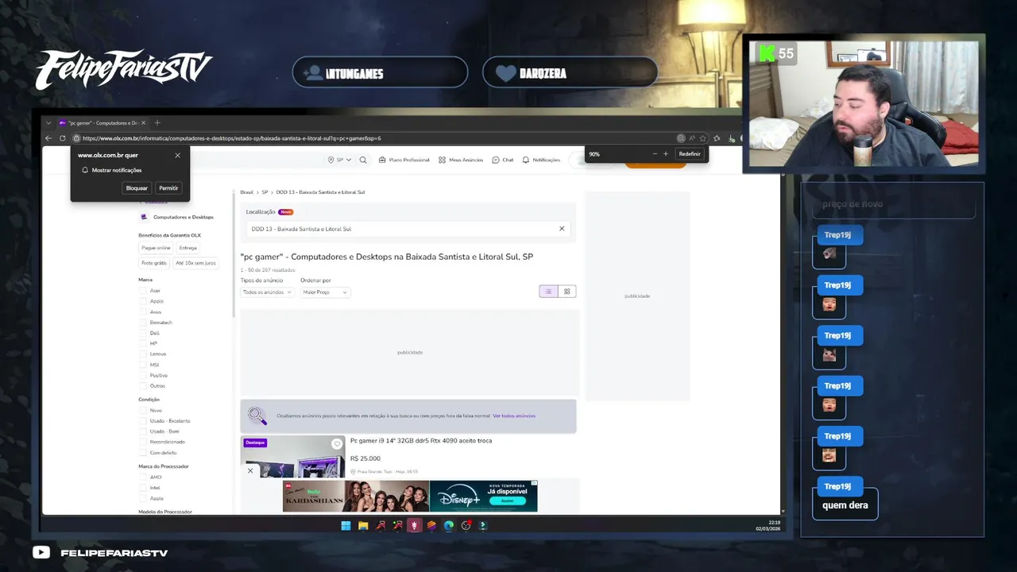Go back with the browser back arrow
1017x572 pixels.
click(48, 138)
